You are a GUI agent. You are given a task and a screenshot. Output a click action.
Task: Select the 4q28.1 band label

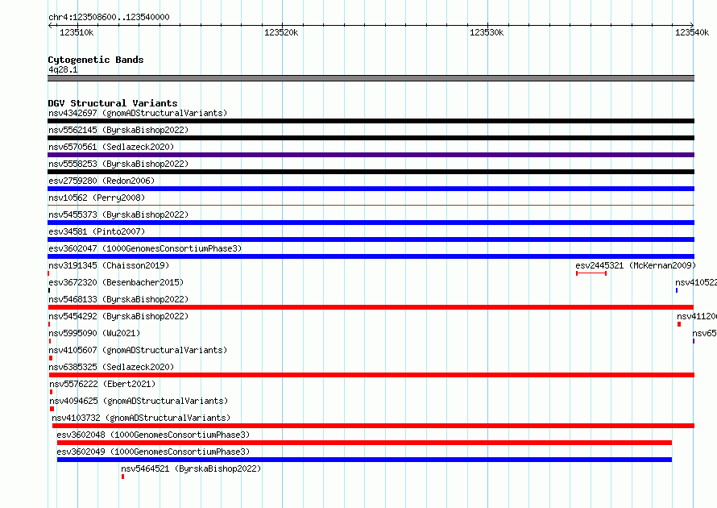63,69
